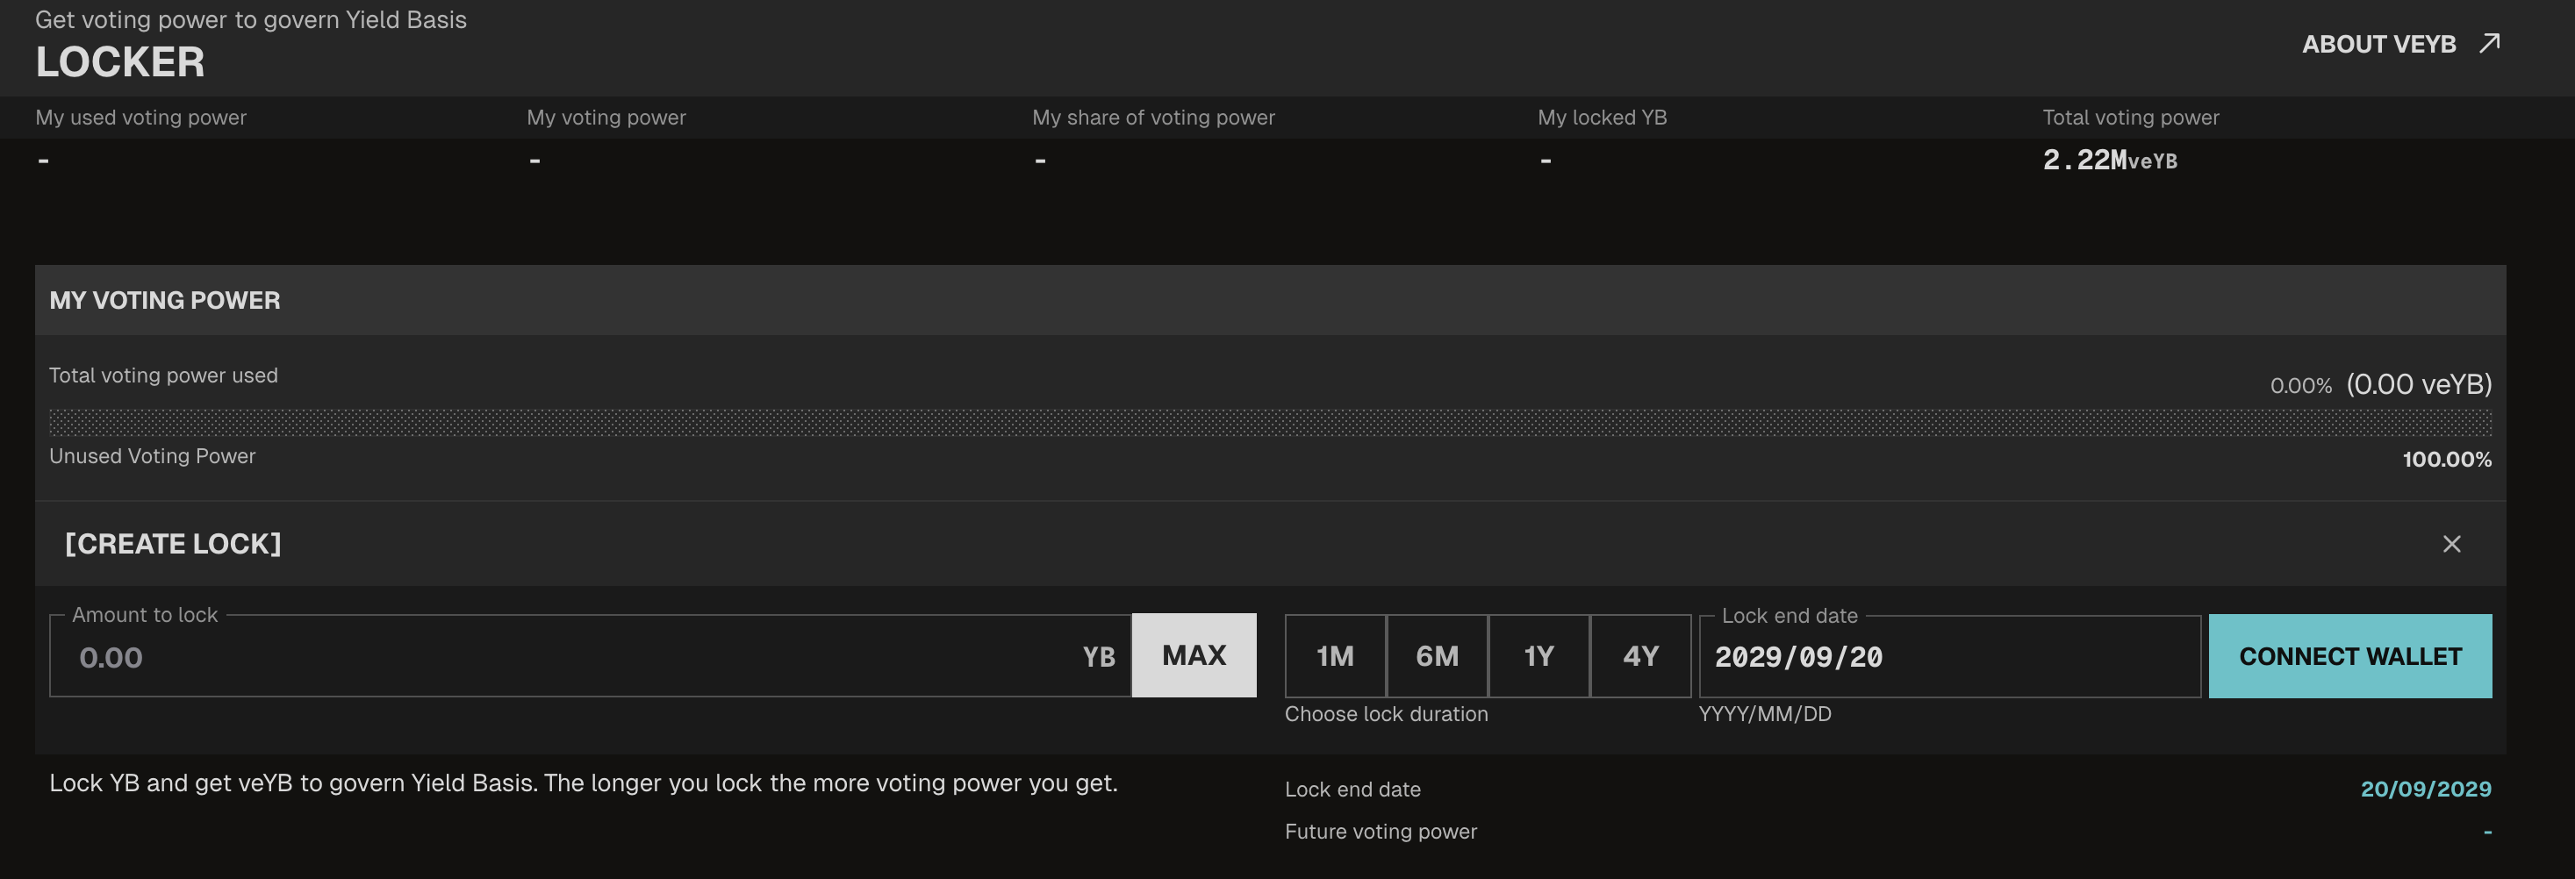Image resolution: width=2575 pixels, height=879 pixels.
Task: Collapse the [CREATE LOCK] section header
Action: point(173,543)
